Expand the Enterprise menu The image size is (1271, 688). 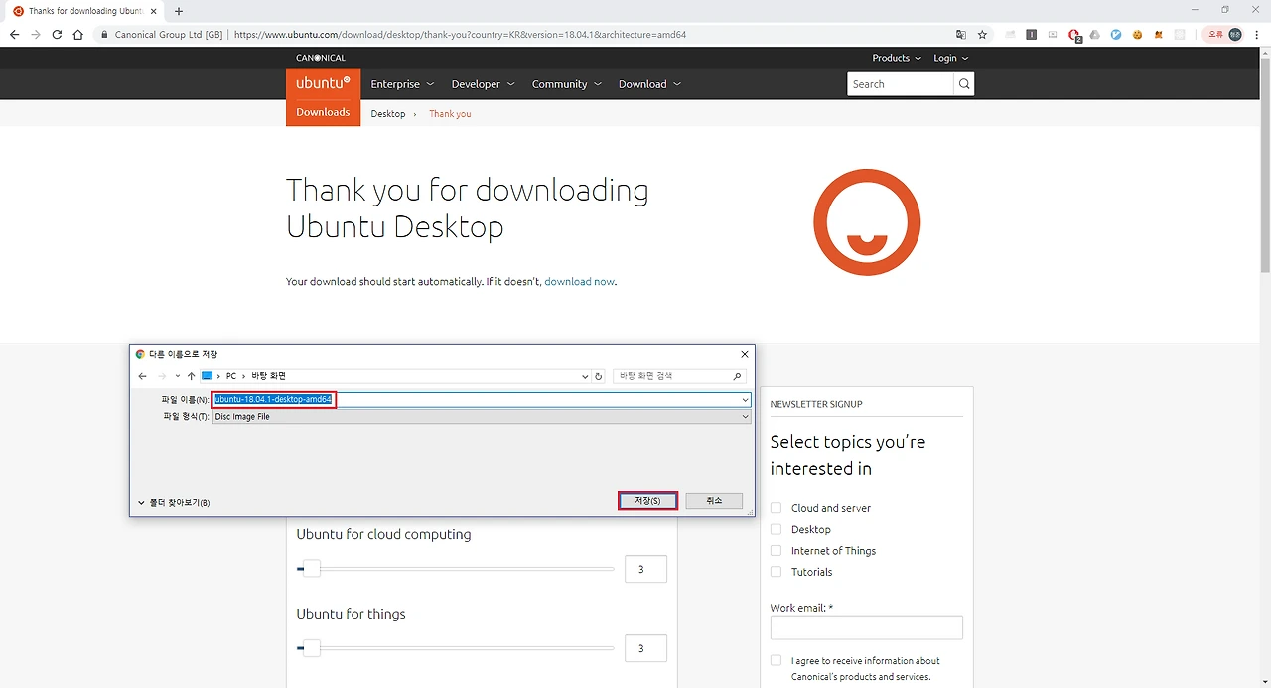pos(402,84)
